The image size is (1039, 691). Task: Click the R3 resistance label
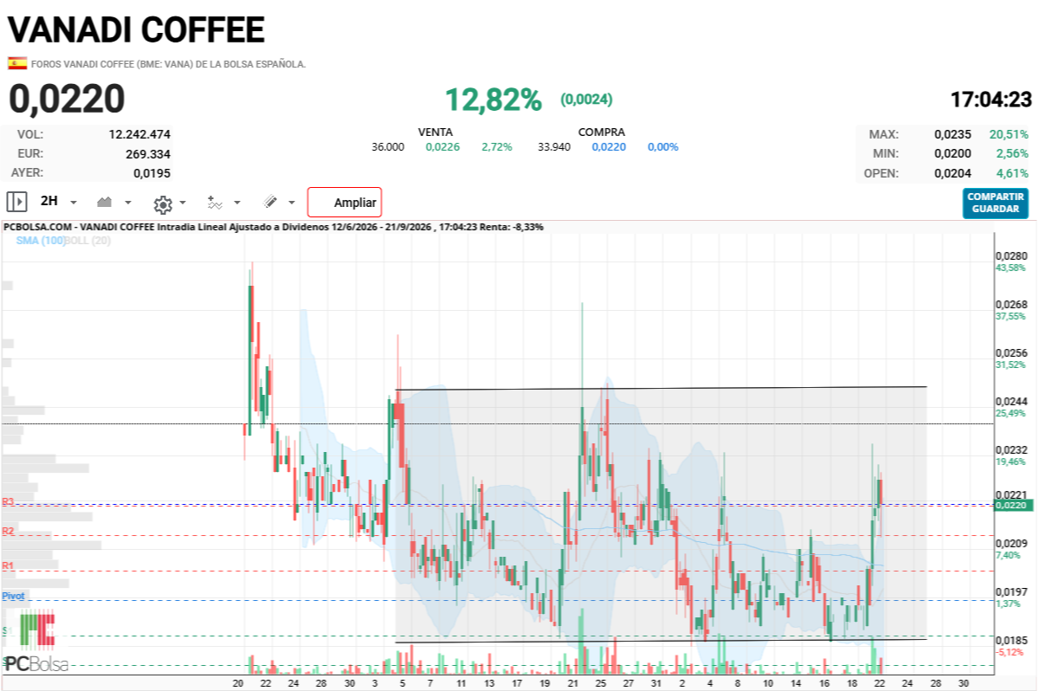pos(8,501)
